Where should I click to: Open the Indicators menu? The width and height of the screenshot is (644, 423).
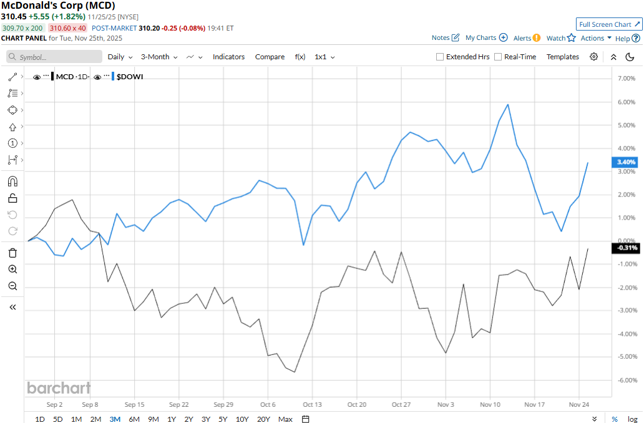tap(228, 57)
